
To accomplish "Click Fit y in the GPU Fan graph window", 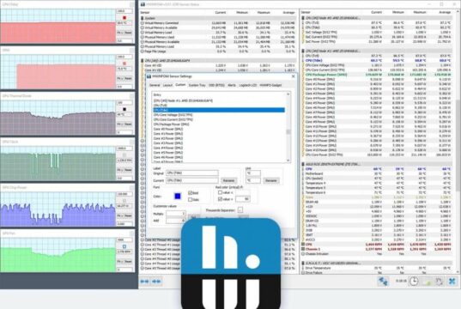I will tap(120, 262).
